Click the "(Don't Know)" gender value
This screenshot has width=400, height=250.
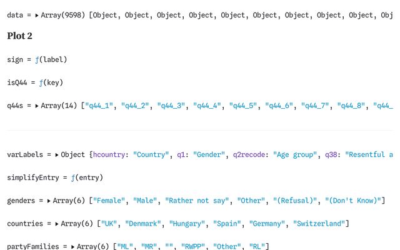tap(349, 201)
